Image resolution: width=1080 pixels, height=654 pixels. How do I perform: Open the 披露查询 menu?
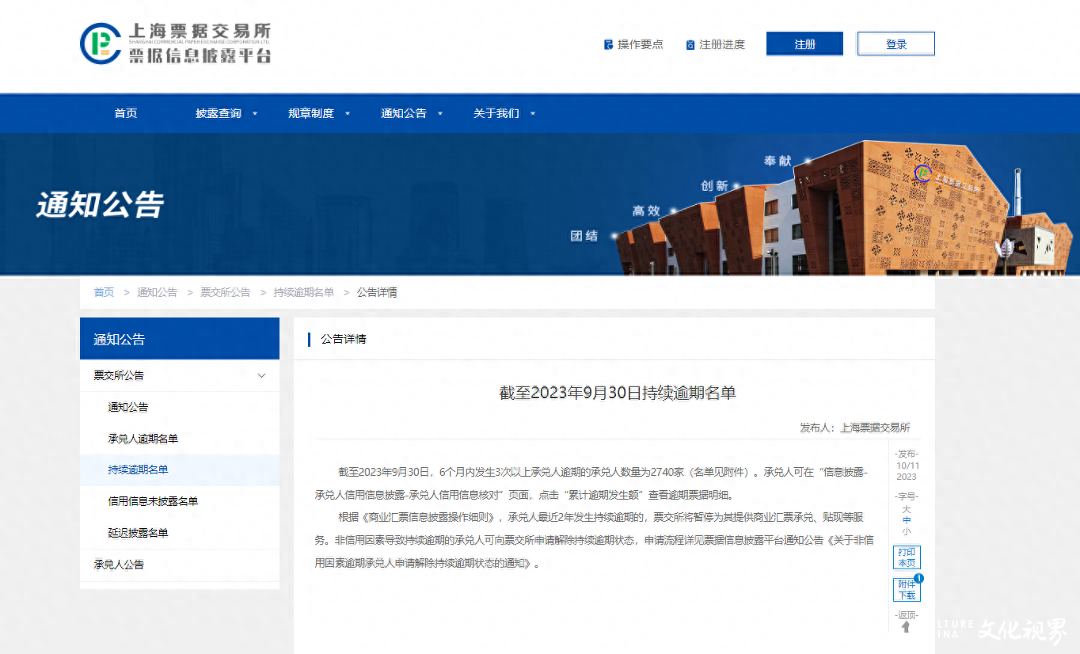[219, 113]
